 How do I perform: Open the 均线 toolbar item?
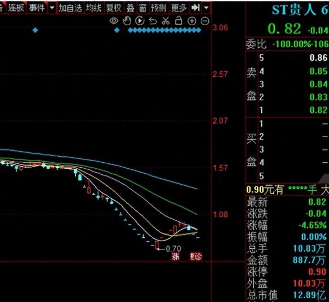coord(94,8)
